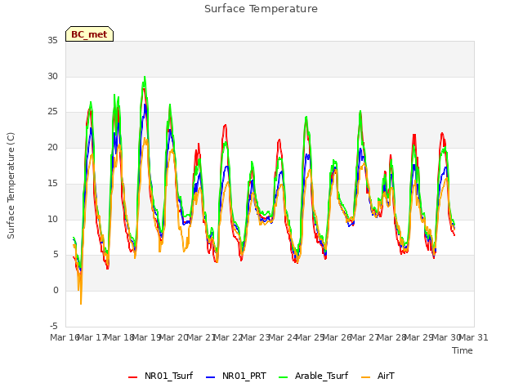This screenshot has width=523, height=392.
Task: Click the blue NR01_PRT legend swatch
Action: click(x=211, y=377)
